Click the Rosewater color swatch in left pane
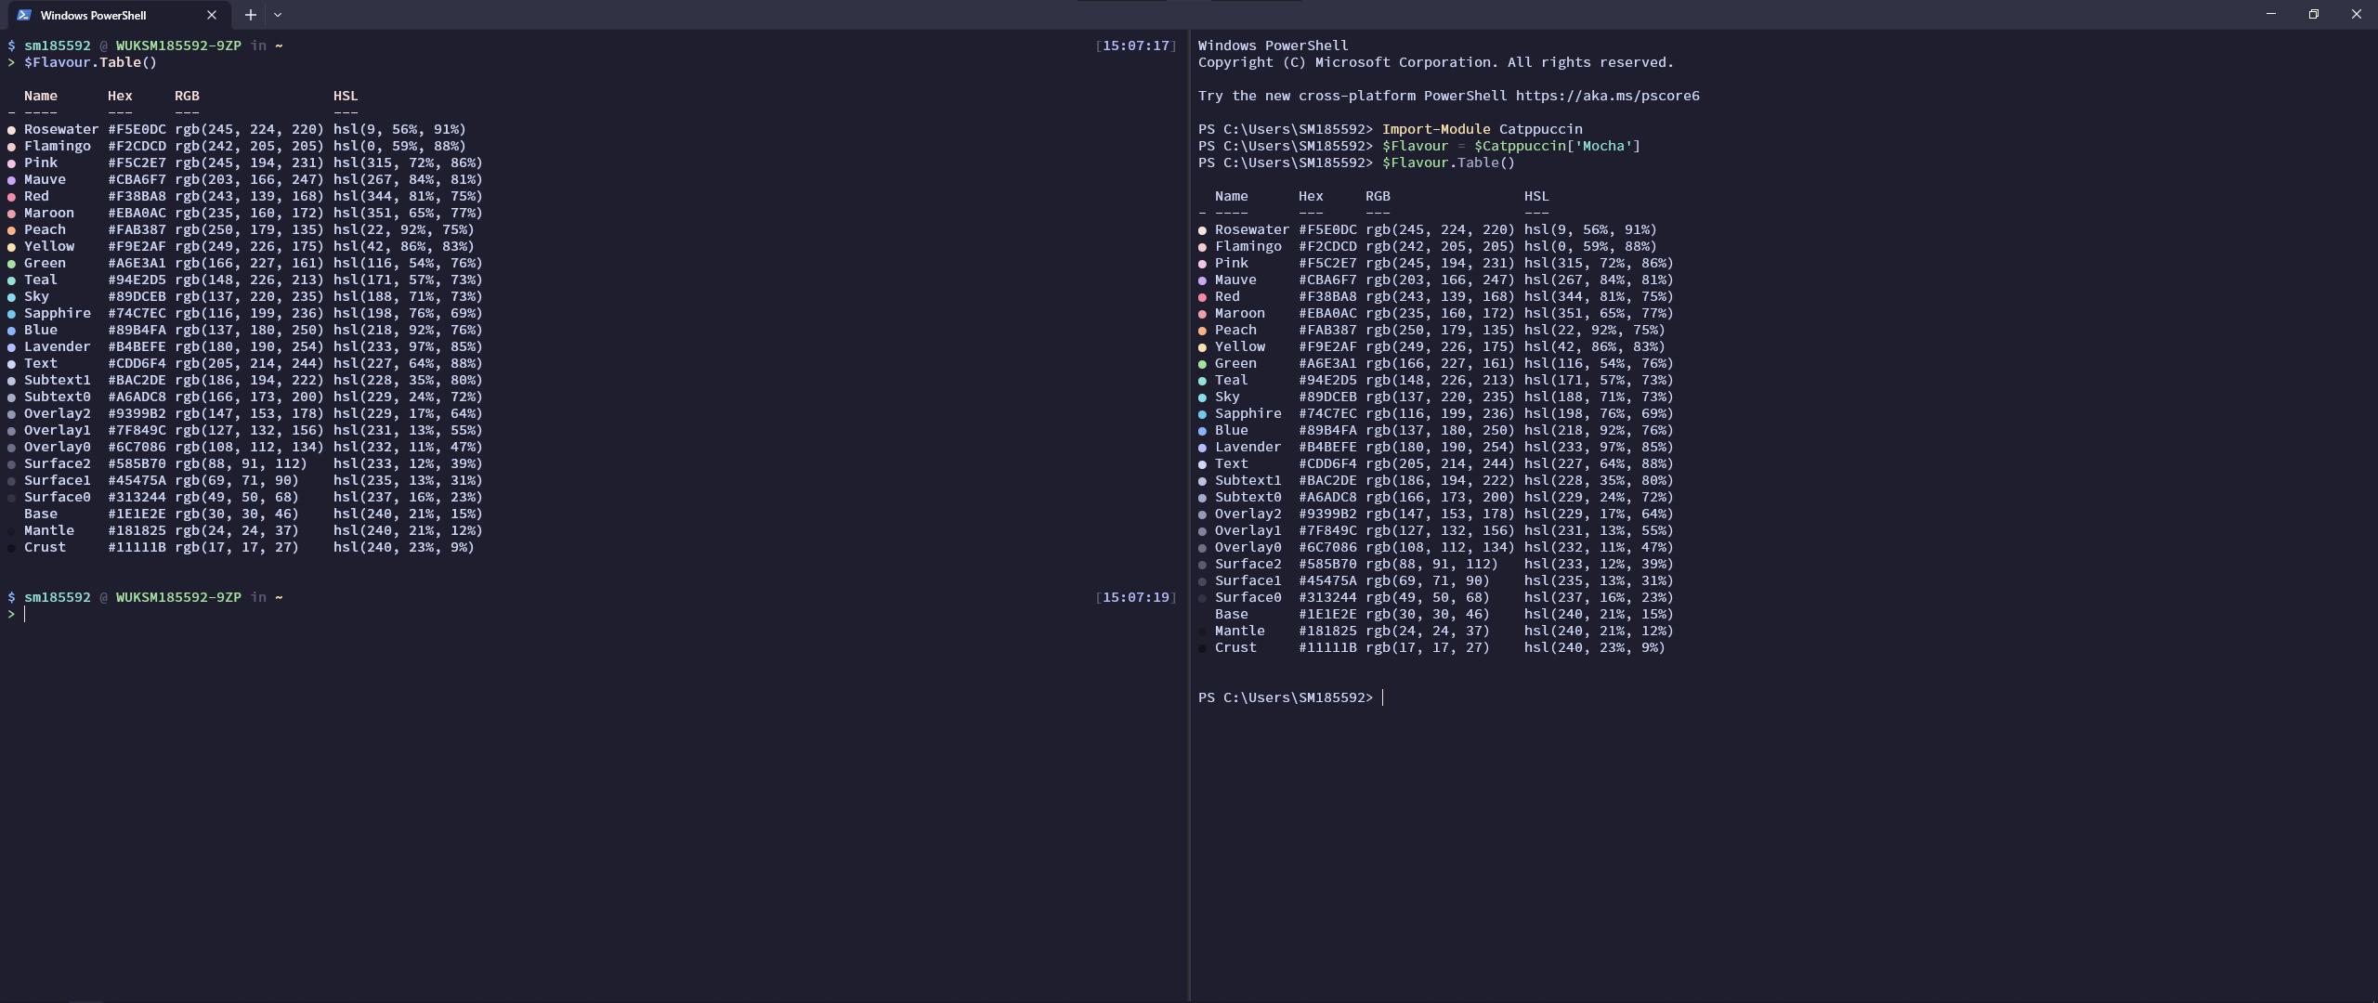2378x1003 pixels. pos(11,129)
